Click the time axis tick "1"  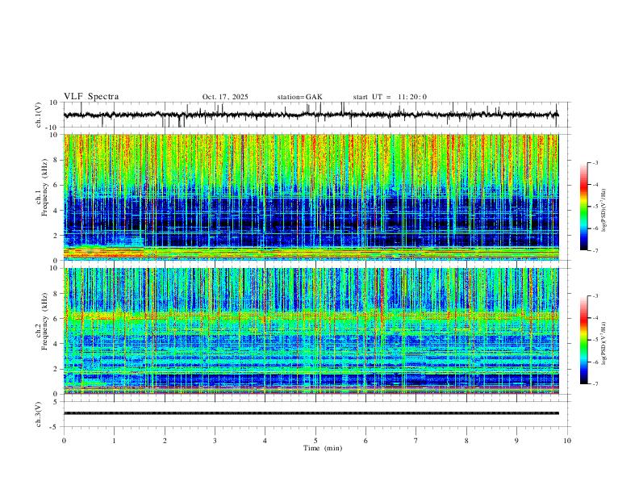pyautogui.click(x=114, y=441)
